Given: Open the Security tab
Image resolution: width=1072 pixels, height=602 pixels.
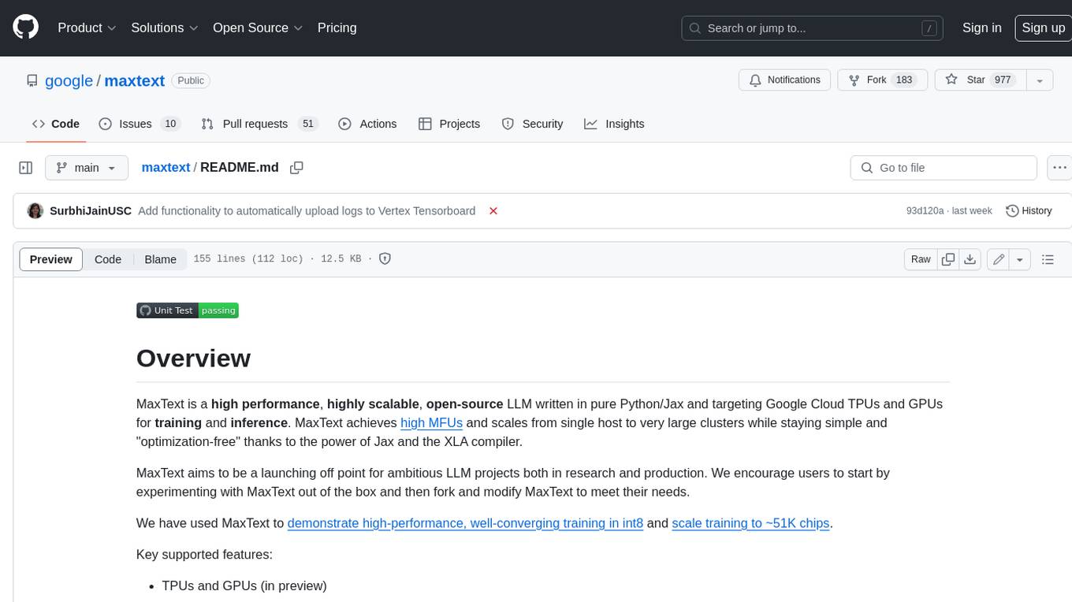Looking at the screenshot, I should click(533, 124).
